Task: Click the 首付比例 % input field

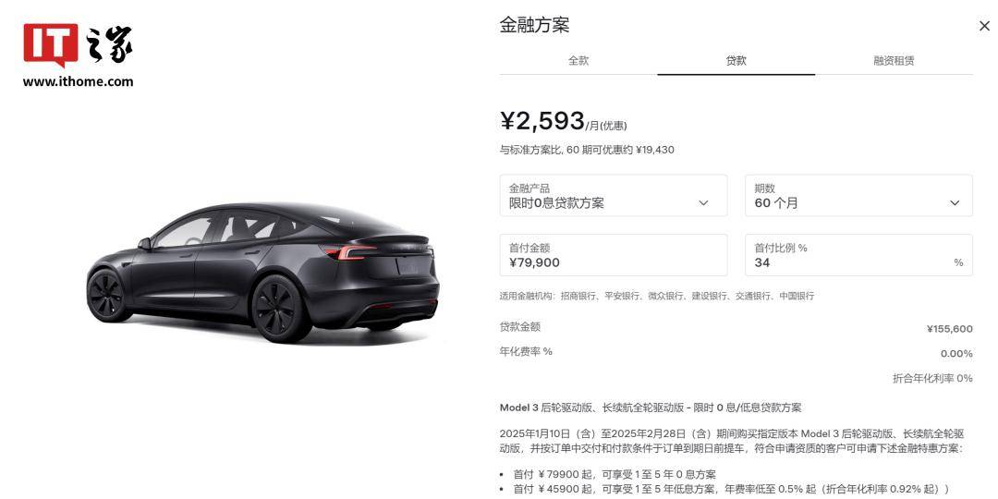Action: coord(858,255)
